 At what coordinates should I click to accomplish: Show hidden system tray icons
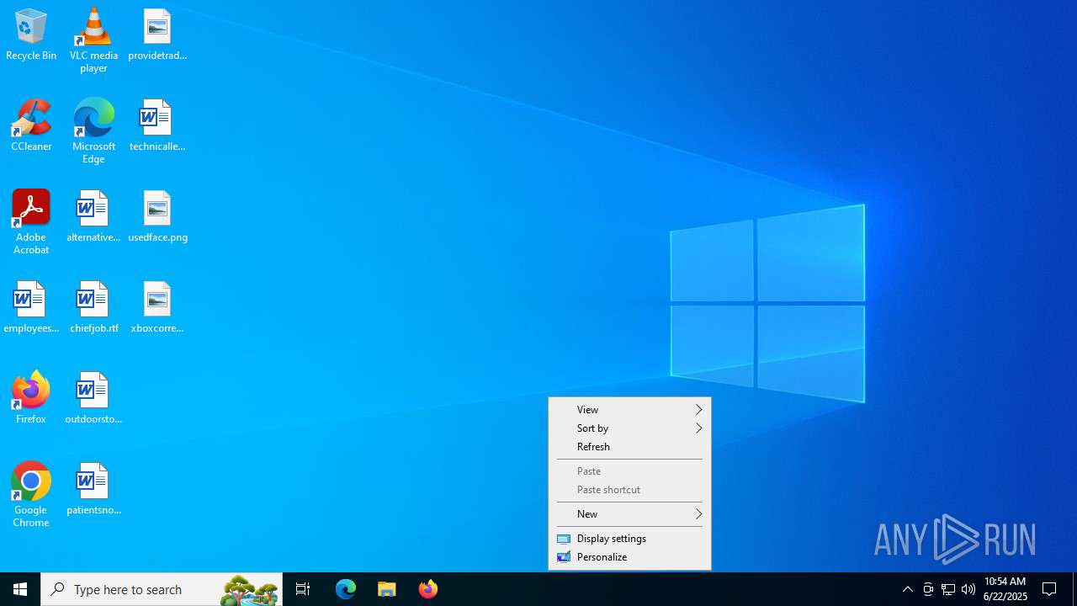pyautogui.click(x=908, y=589)
